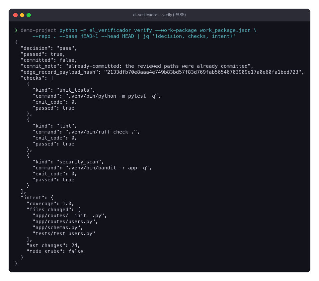Click work_package.json in the command line
The width and height of the screenshot is (319, 281).
coord(225,30)
